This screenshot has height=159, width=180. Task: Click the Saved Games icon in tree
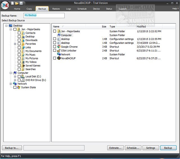pyautogui.click(x=23, y=66)
